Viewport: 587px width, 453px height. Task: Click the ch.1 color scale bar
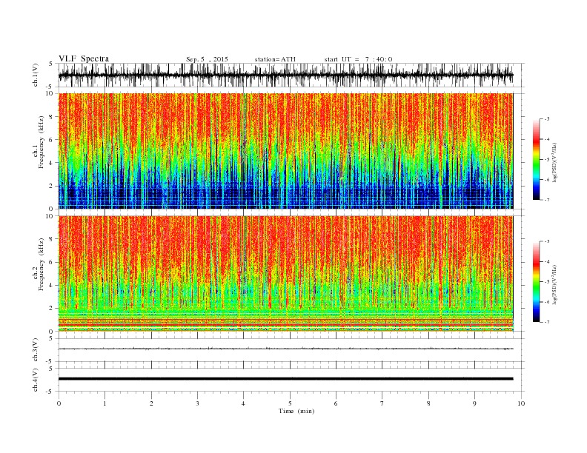(x=536, y=160)
